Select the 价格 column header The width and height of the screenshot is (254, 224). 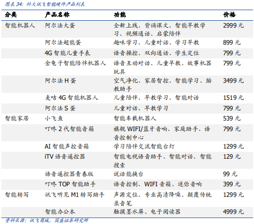click(x=230, y=15)
